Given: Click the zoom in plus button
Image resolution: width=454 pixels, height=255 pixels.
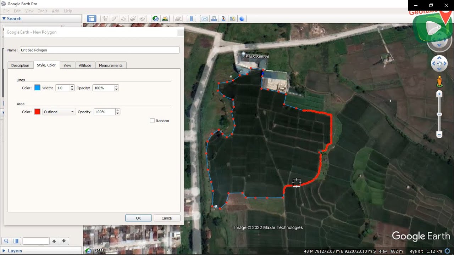Looking at the screenshot, I should pos(439,94).
